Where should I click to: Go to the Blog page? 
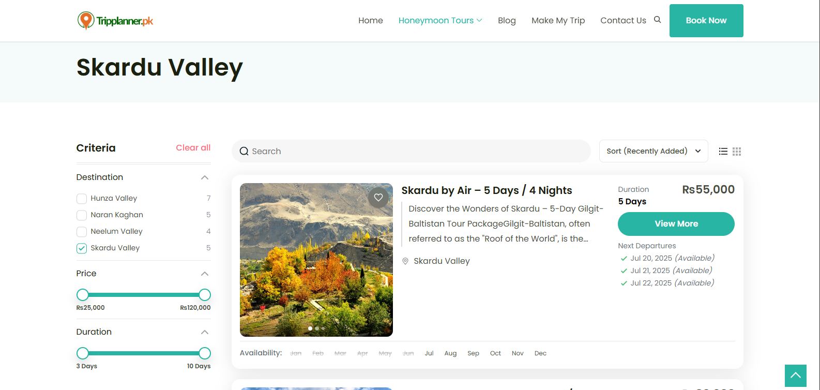(x=507, y=20)
